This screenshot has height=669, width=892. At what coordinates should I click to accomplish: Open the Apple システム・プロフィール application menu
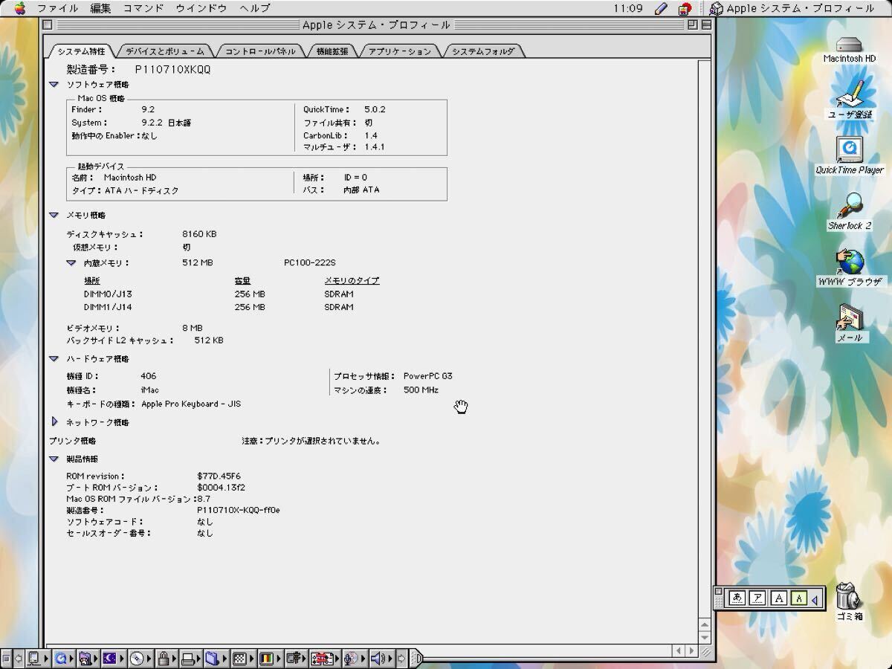(792, 8)
